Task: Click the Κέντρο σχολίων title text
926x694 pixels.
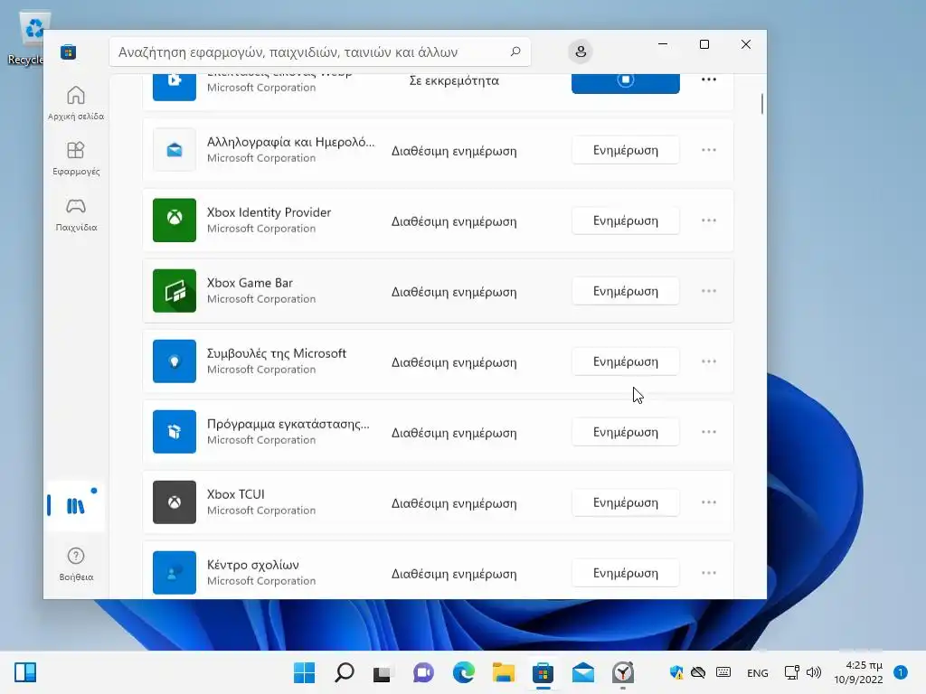Action: coord(253,565)
